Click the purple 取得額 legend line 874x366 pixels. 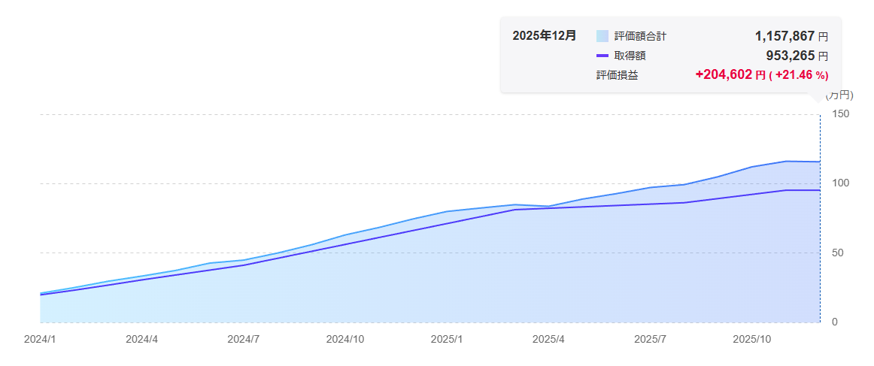coord(602,56)
